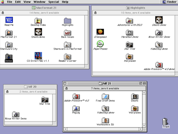This screenshot has height=134, width=178.
Task: Click the Trash can on desktop
Action: pos(165,121)
